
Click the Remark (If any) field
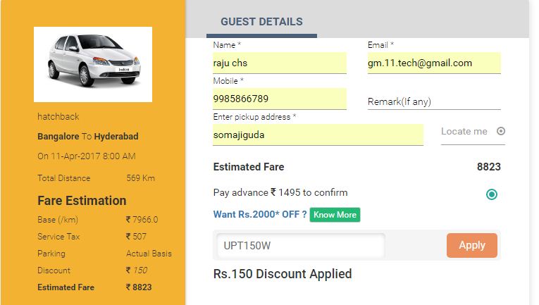click(x=433, y=101)
